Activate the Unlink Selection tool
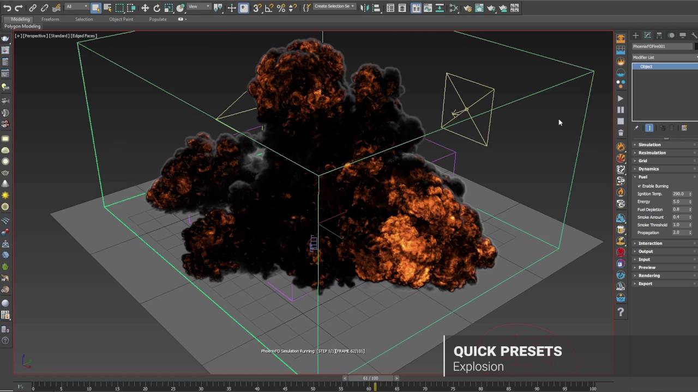 pos(45,8)
